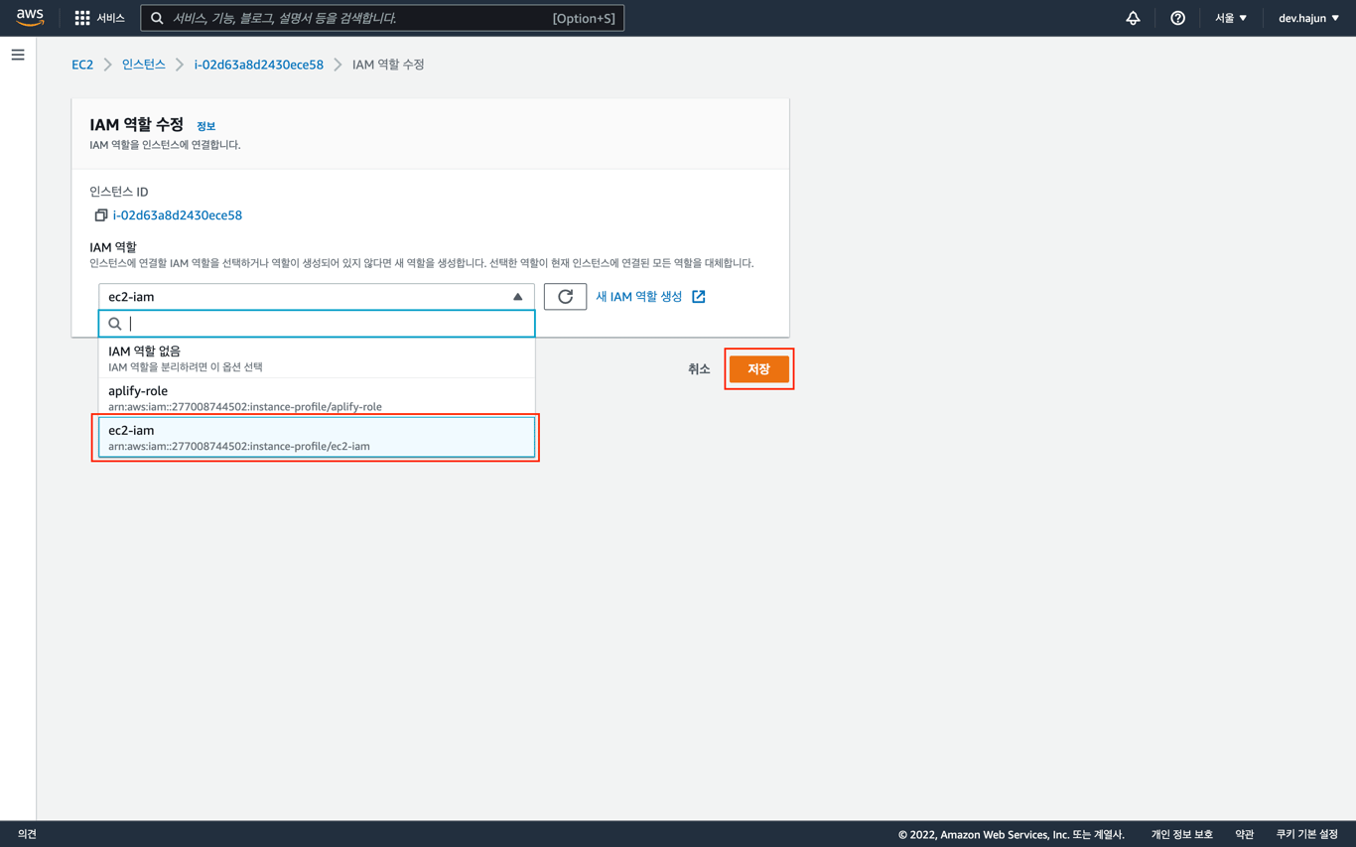
Task: Open the dev.hajun account menu
Action: [x=1308, y=18]
